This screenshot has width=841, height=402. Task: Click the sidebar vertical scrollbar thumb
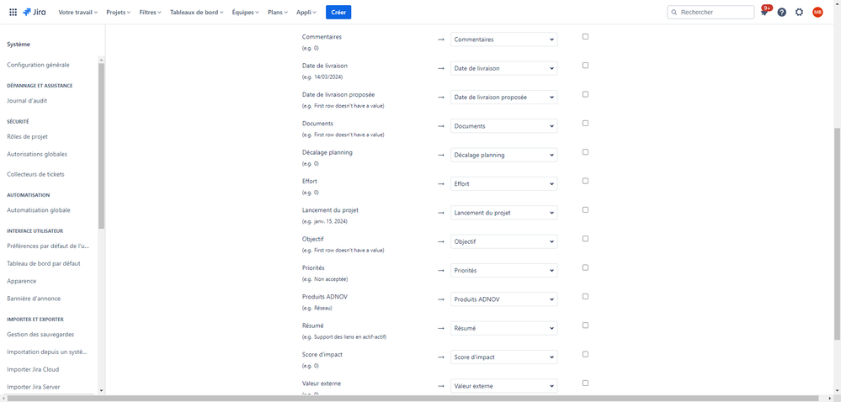101,145
